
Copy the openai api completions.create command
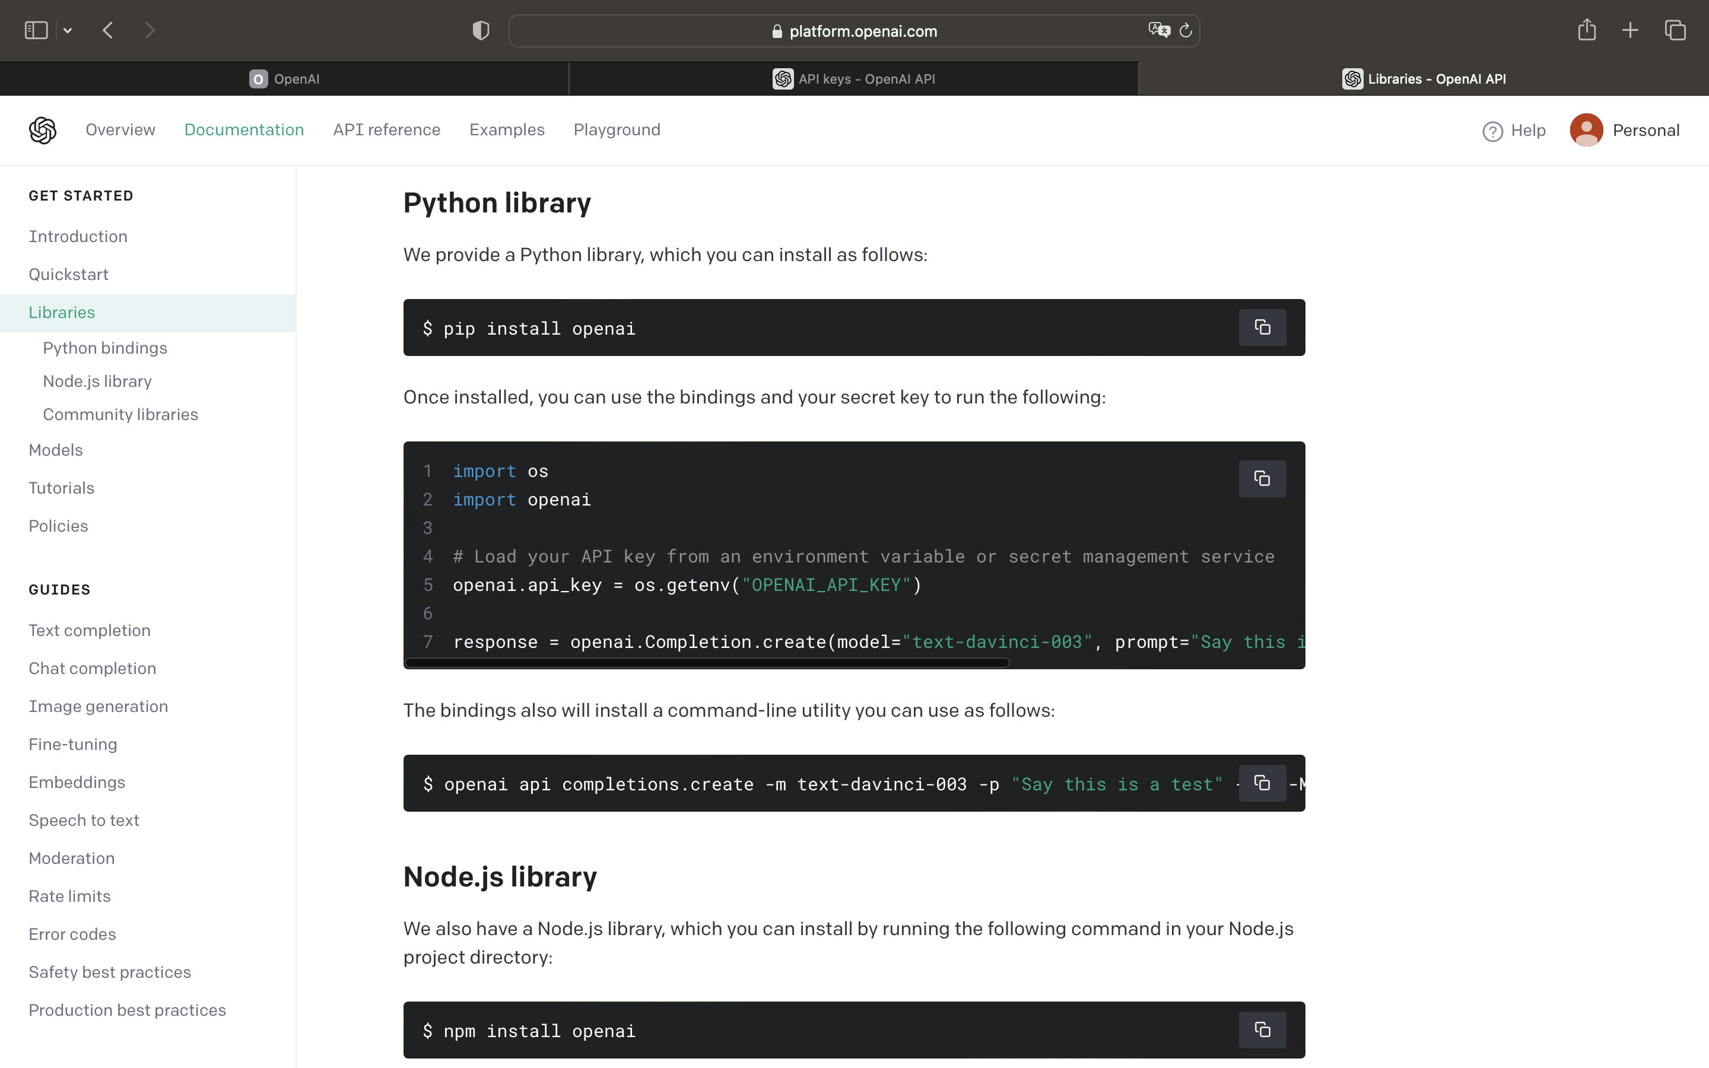[x=1262, y=783]
